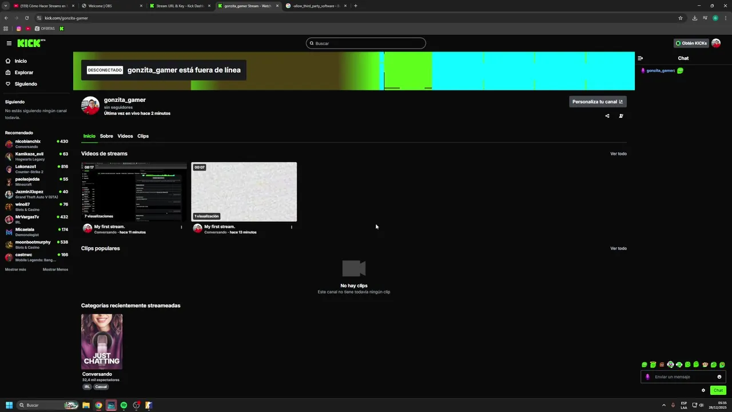Viewport: 732px width, 412px height.
Task: Click the Buscar search field
Action: point(366,43)
